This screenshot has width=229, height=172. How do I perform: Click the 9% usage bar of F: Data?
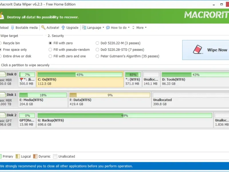click(110, 95)
